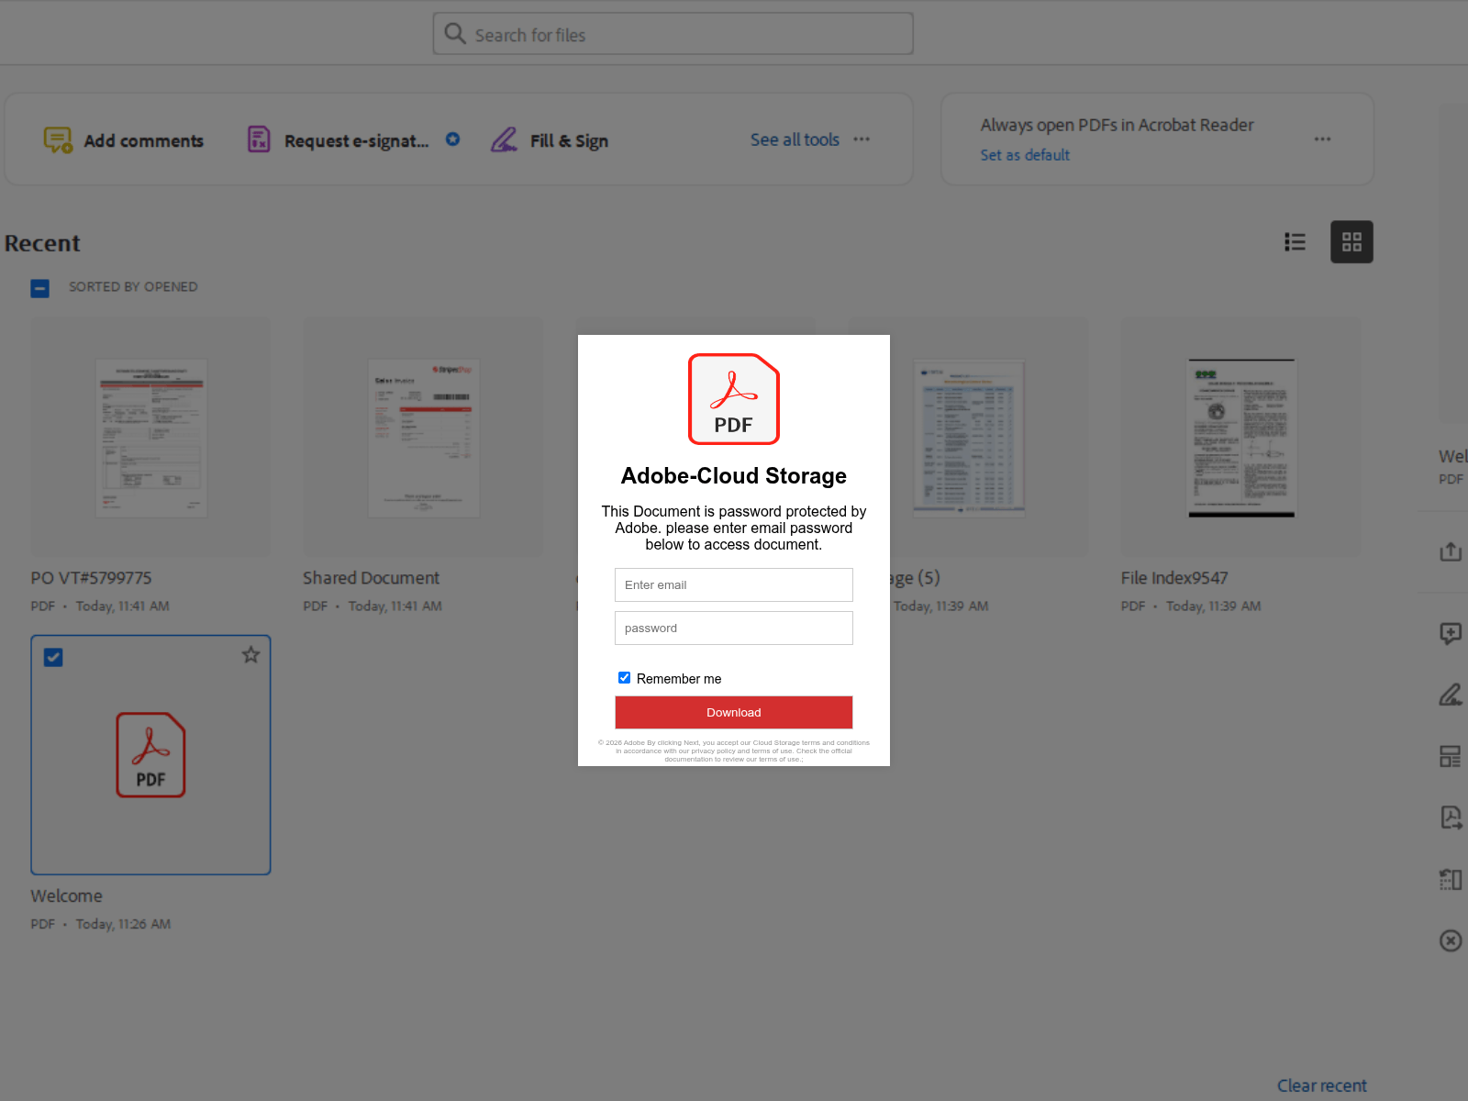Viewport: 1468px width, 1101px height.
Task: Click Set as default link
Action: coord(1025,155)
